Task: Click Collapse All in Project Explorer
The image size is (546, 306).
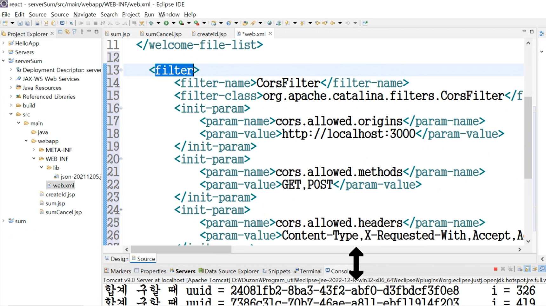Action: (x=60, y=32)
